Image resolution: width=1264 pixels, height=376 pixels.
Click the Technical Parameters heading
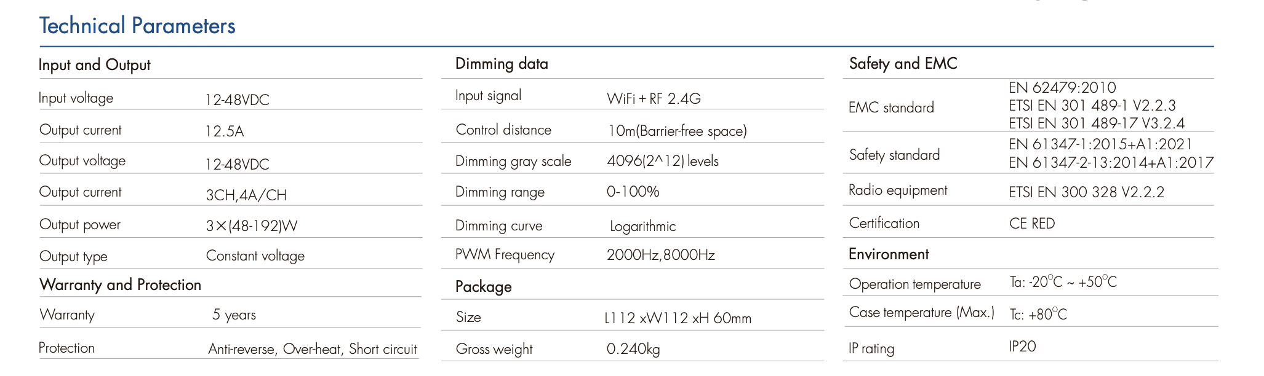pos(137,26)
